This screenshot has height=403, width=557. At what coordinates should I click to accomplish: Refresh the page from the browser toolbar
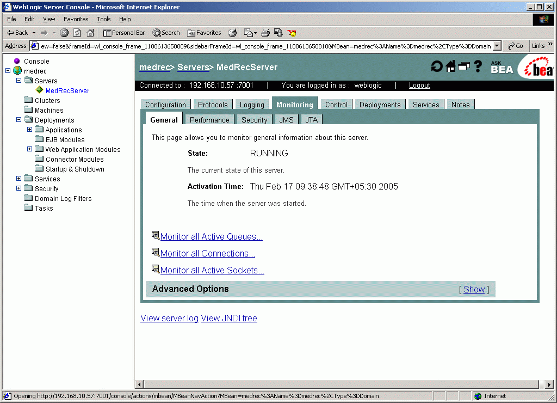point(77,33)
